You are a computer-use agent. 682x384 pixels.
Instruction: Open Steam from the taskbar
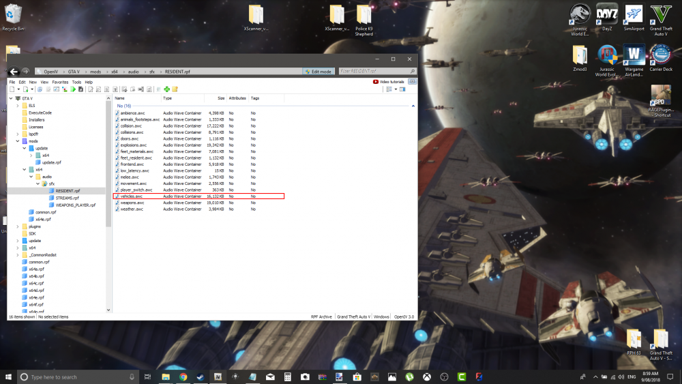pyautogui.click(x=201, y=376)
